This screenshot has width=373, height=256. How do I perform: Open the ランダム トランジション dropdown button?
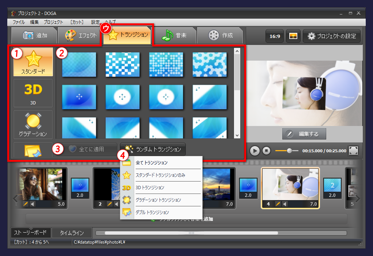click(153, 149)
